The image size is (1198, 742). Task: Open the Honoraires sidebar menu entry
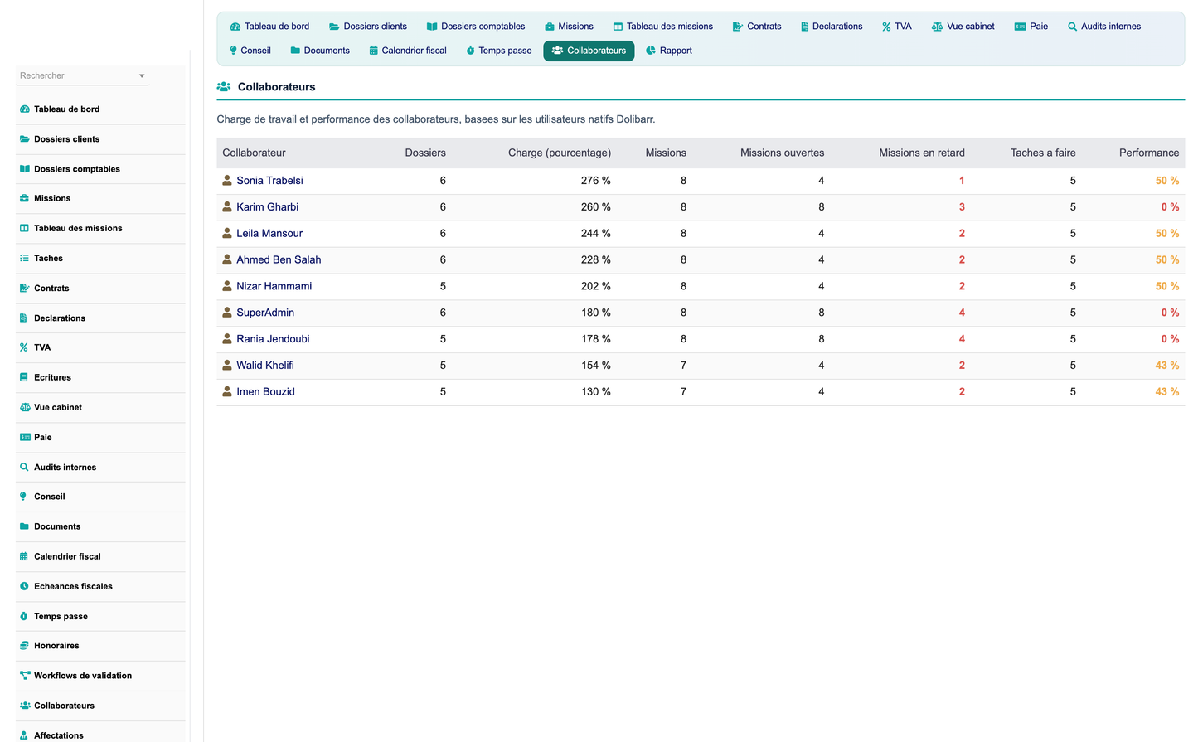(x=56, y=646)
